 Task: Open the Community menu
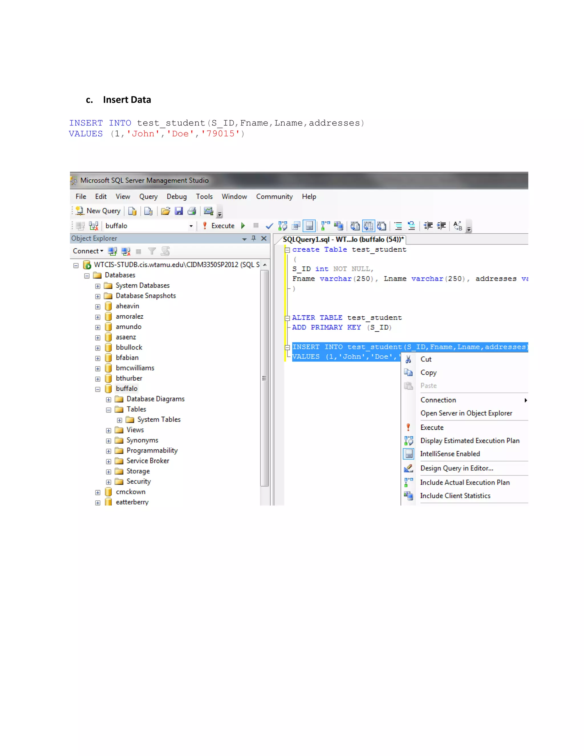274,197
